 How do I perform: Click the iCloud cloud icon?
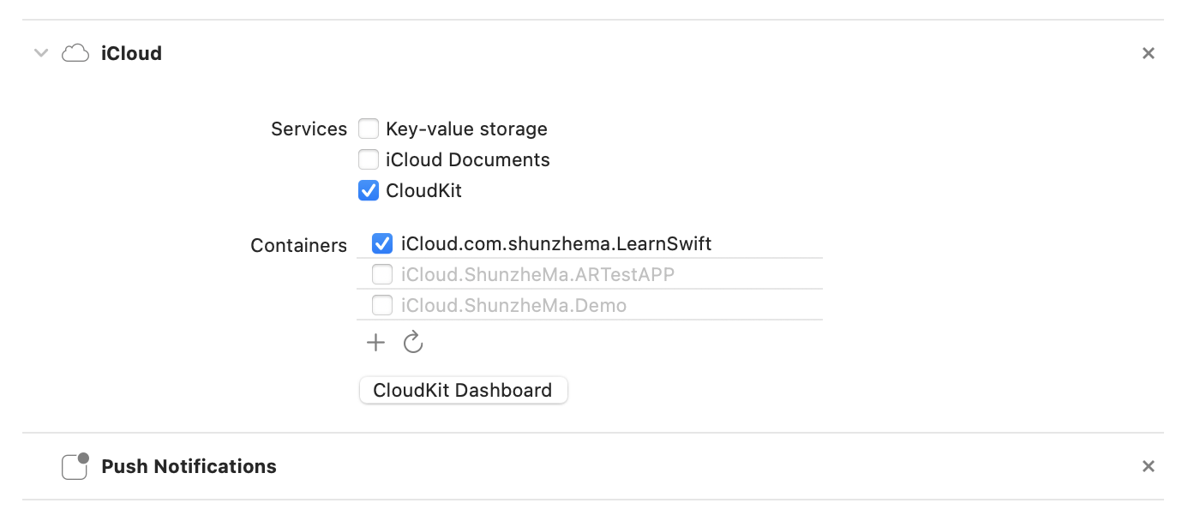coord(75,53)
